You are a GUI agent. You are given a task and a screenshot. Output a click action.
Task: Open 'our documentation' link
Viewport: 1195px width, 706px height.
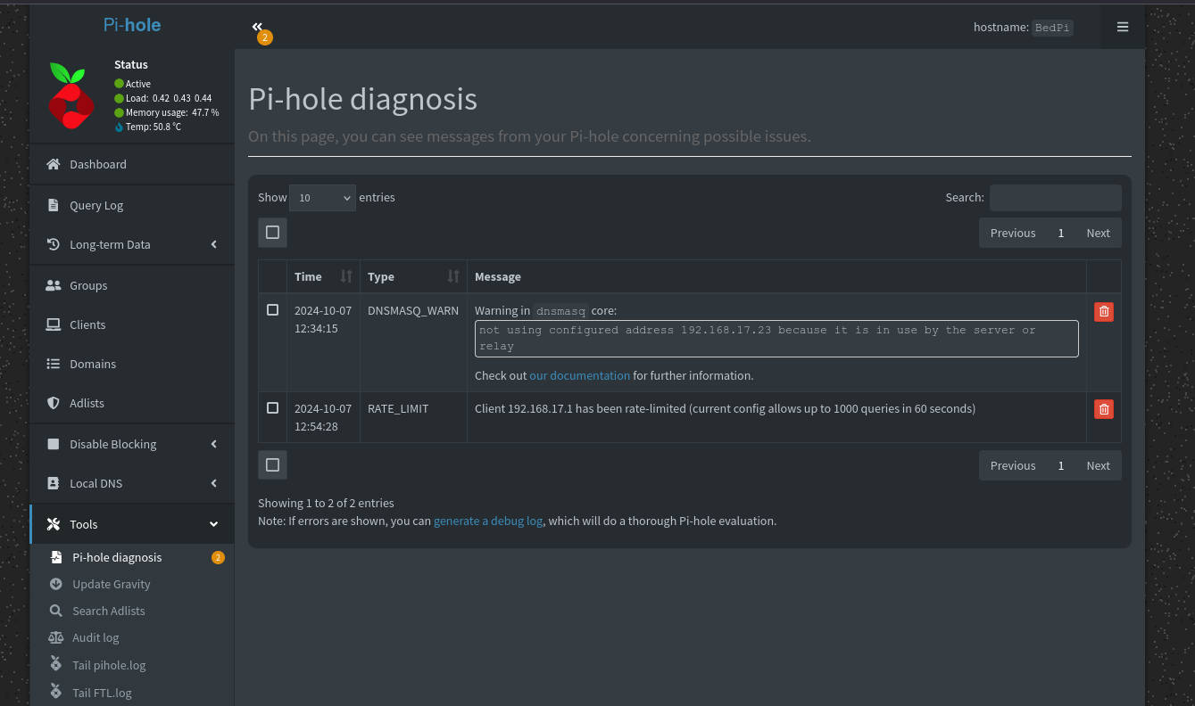[579, 375]
